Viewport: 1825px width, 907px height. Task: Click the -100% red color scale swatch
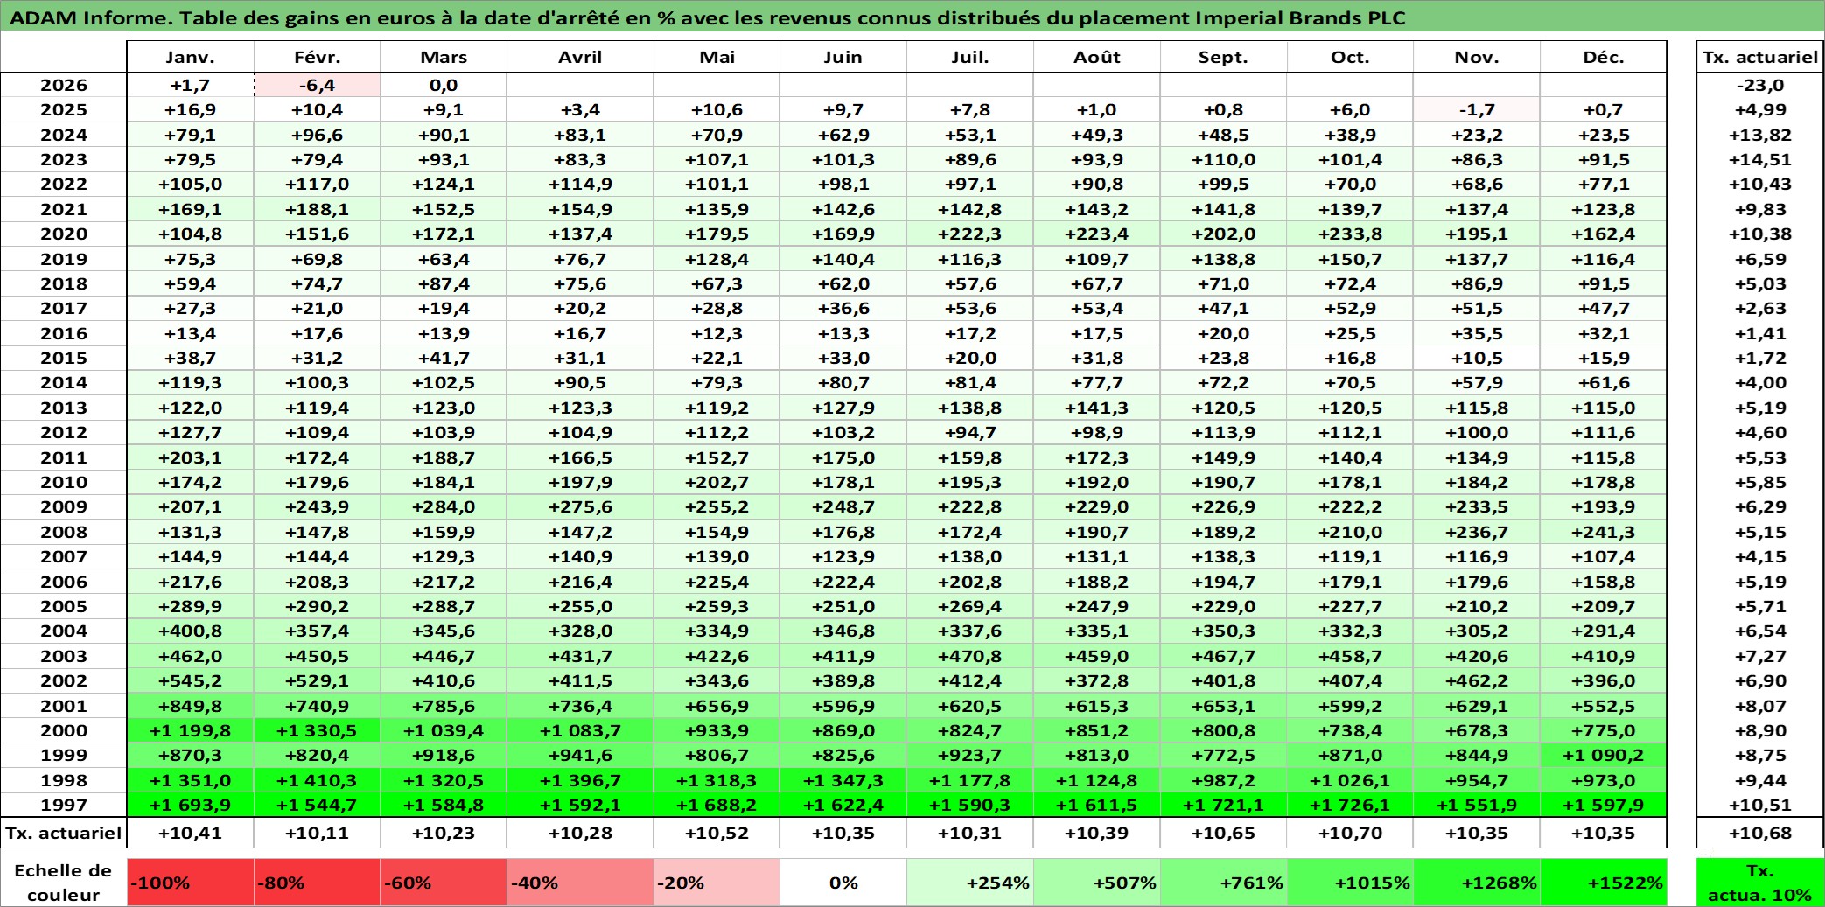(190, 883)
